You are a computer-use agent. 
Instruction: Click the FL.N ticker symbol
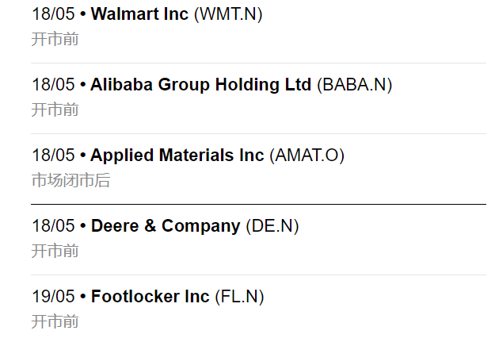coord(239,297)
